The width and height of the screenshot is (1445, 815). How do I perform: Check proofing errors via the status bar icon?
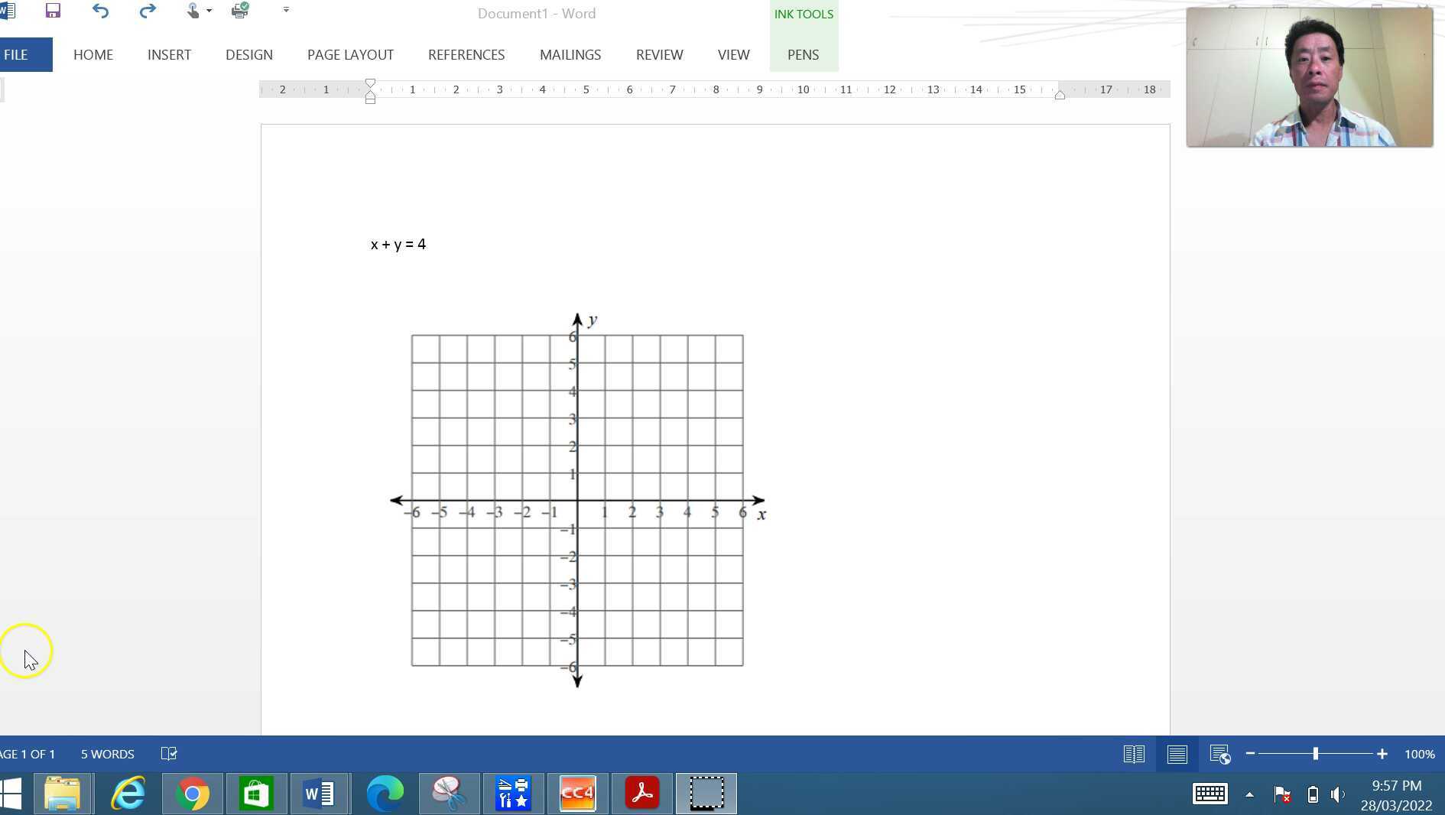coord(168,754)
